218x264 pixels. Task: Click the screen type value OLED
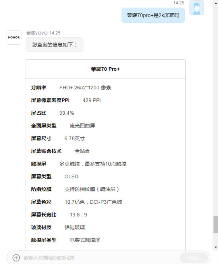point(72,176)
